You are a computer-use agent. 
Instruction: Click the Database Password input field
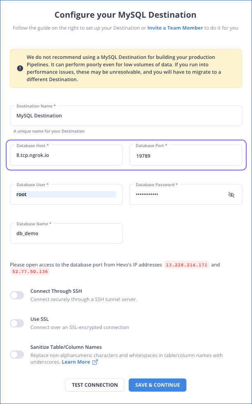tap(177, 194)
